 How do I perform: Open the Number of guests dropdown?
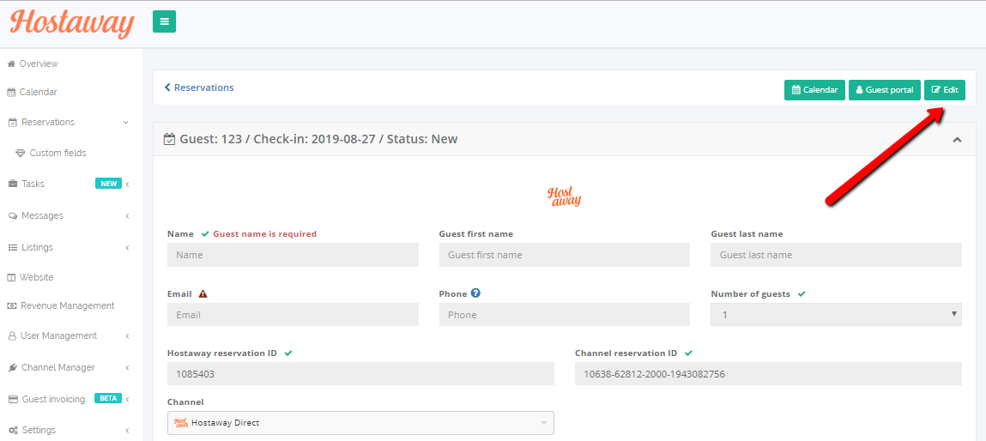[x=836, y=315]
